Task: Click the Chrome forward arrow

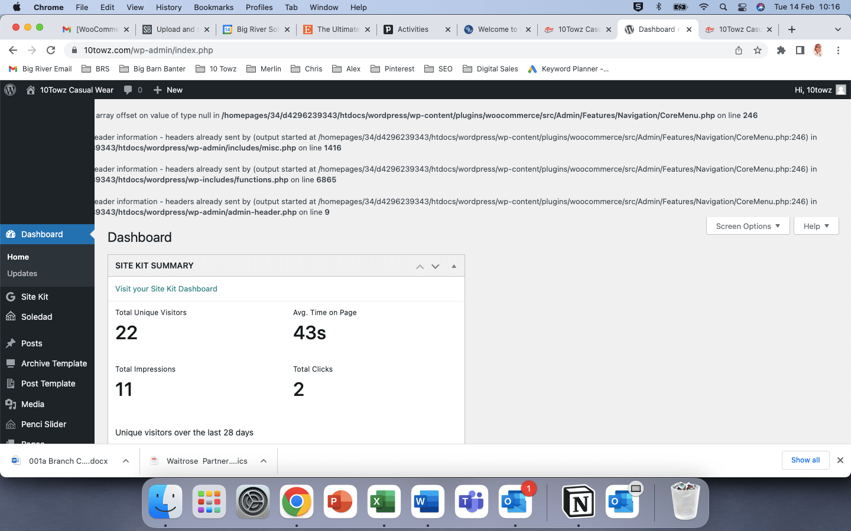Action: click(x=32, y=50)
